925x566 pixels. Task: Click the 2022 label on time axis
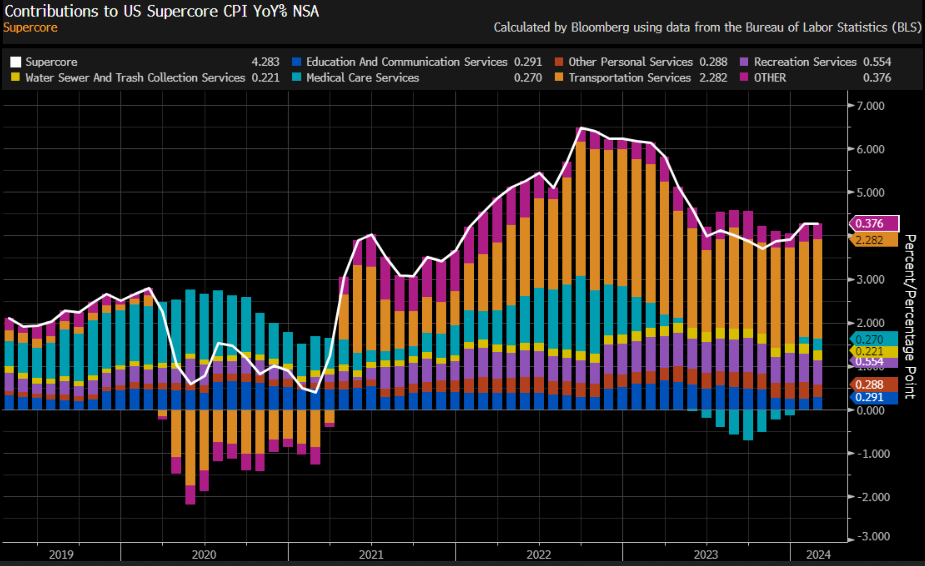539,555
